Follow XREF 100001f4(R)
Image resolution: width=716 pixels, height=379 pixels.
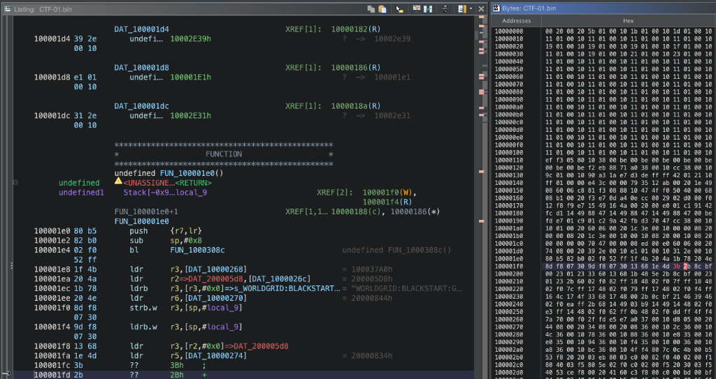387,202
